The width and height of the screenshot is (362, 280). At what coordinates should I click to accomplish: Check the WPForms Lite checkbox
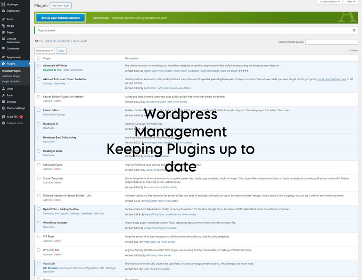(39, 250)
